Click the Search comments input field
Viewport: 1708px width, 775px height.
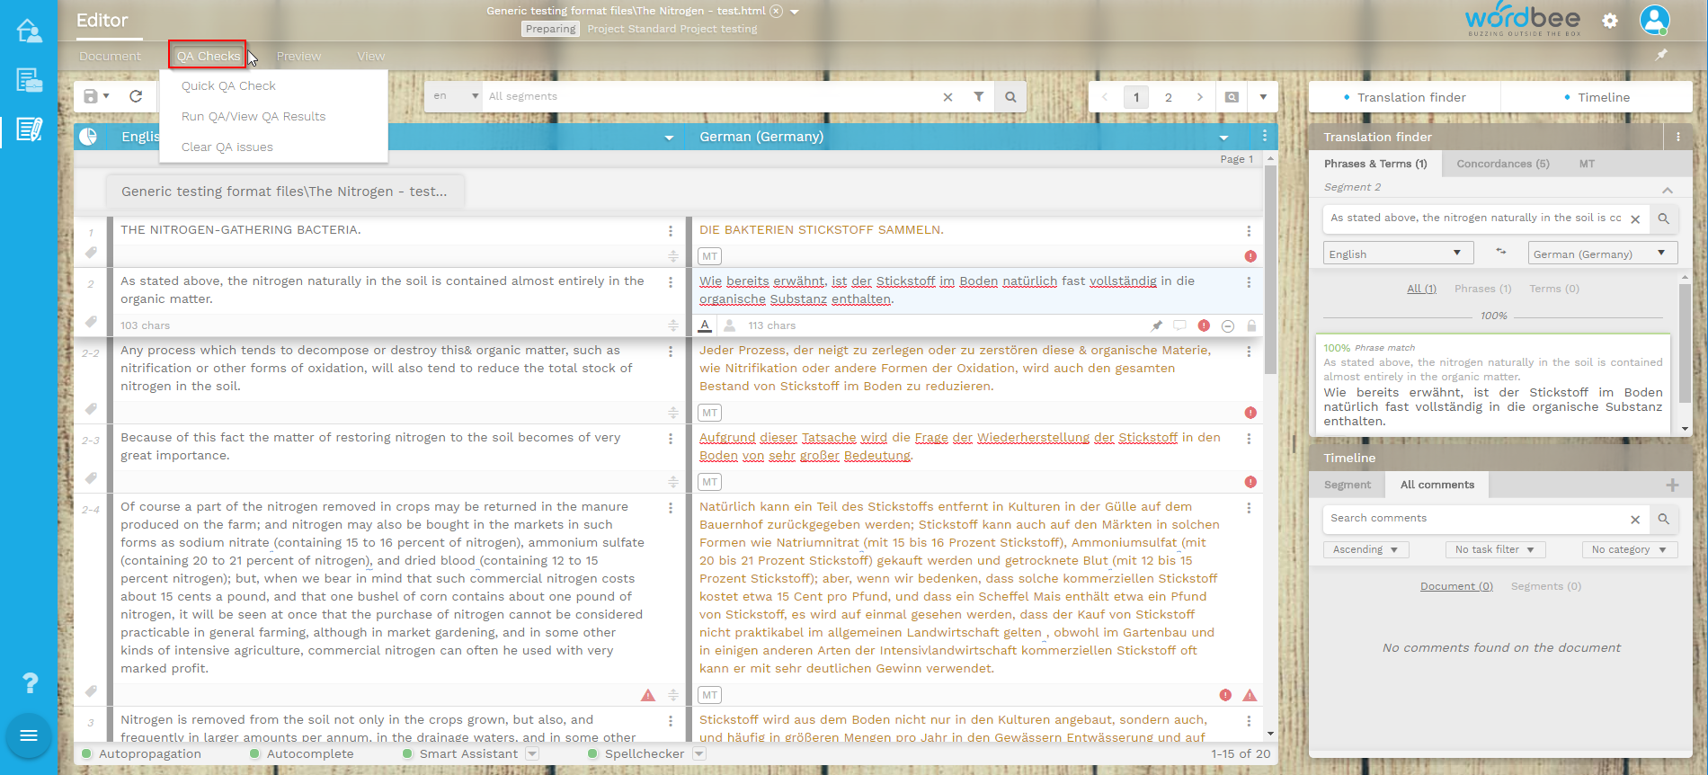click(1474, 519)
